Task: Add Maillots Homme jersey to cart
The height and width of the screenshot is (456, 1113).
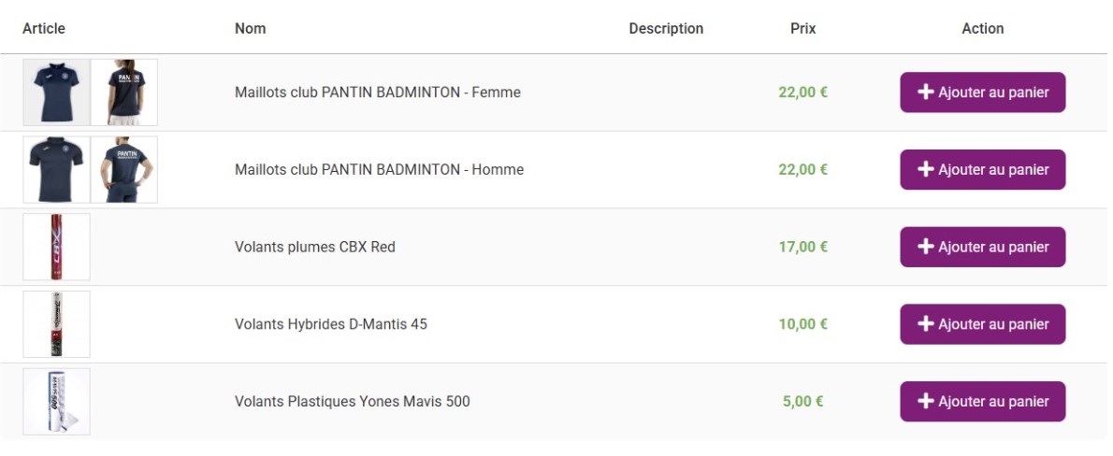Action: click(982, 170)
